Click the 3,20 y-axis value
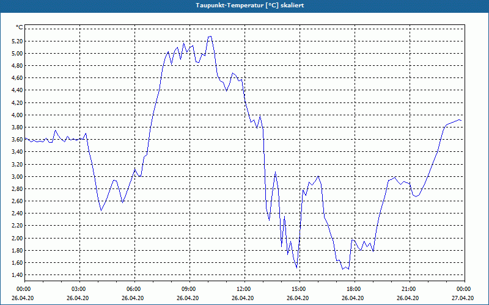This screenshot has width=489, height=305. point(17,164)
